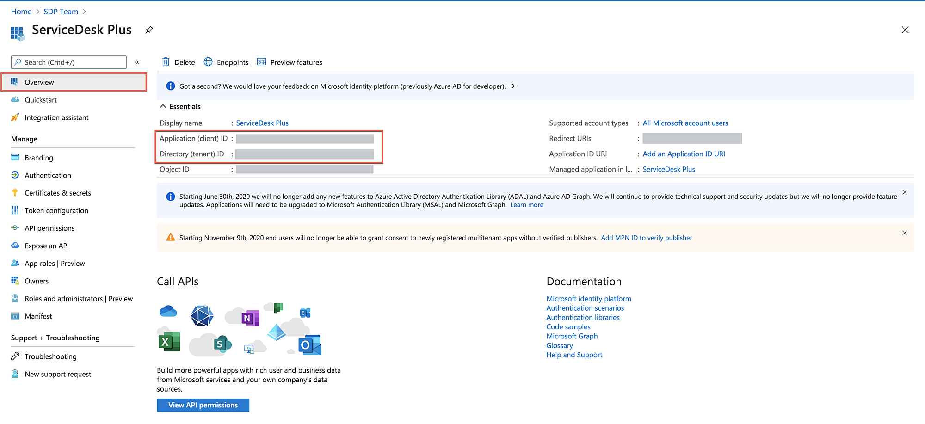925x424 pixels.
Task: Click the Overview grid icon
Action: [x=15, y=82]
